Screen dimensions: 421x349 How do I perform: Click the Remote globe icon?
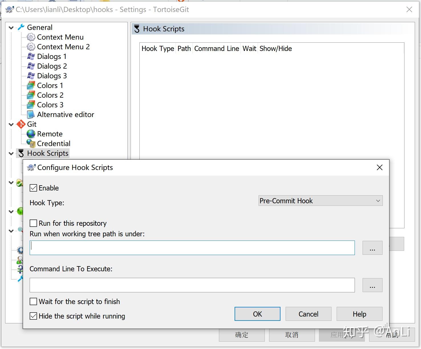coord(31,134)
